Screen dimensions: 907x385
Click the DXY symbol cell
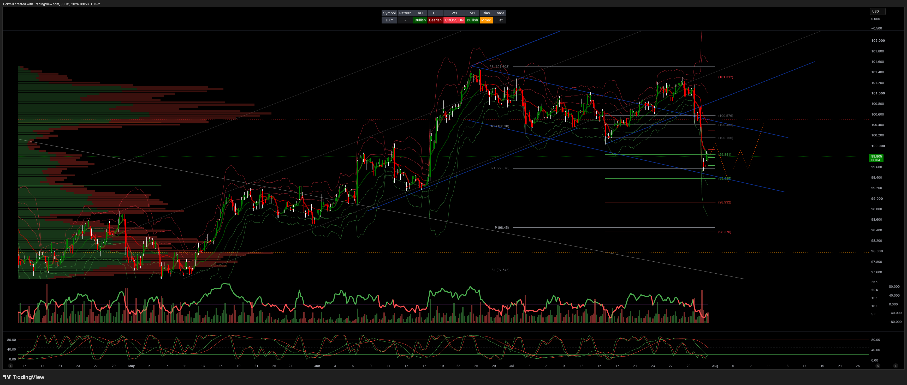[389, 20]
